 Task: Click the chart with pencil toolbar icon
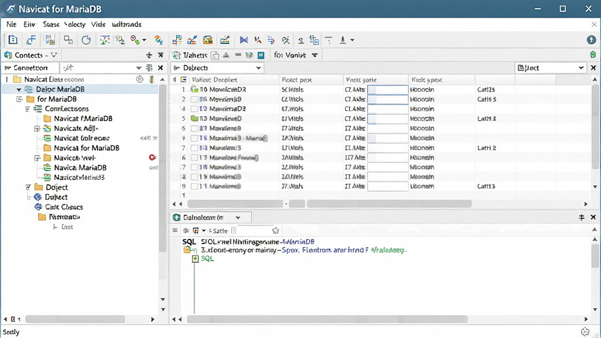point(225,40)
